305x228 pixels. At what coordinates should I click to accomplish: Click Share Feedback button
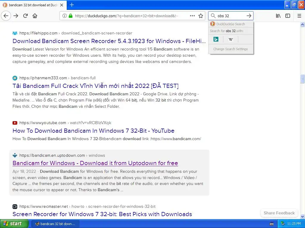(279, 213)
